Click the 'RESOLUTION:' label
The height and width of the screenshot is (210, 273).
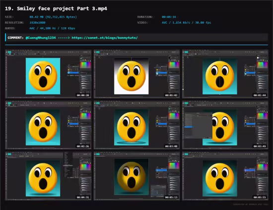click(x=14, y=23)
